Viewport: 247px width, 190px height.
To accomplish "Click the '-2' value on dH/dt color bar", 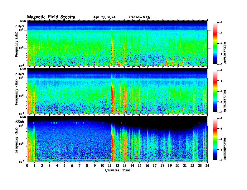I will coord(221,22).
